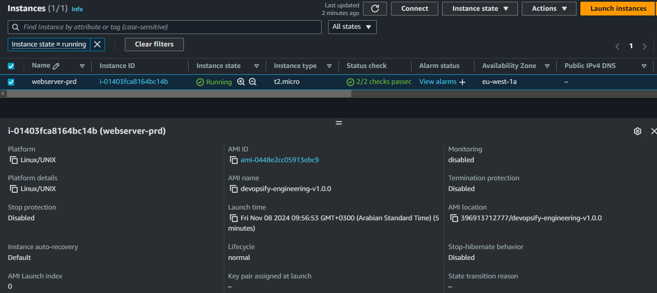Click the Status check column header
Image resolution: width=657 pixels, height=293 pixels.
click(366, 66)
